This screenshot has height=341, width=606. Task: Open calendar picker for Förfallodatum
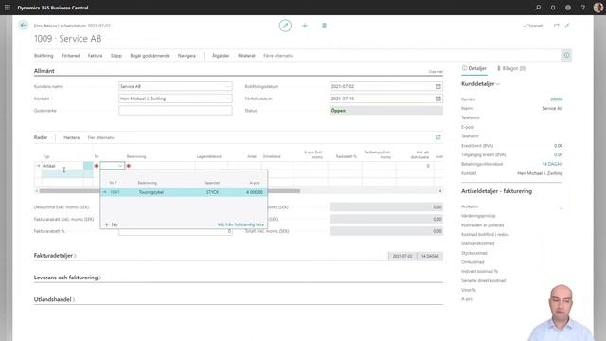tap(437, 99)
